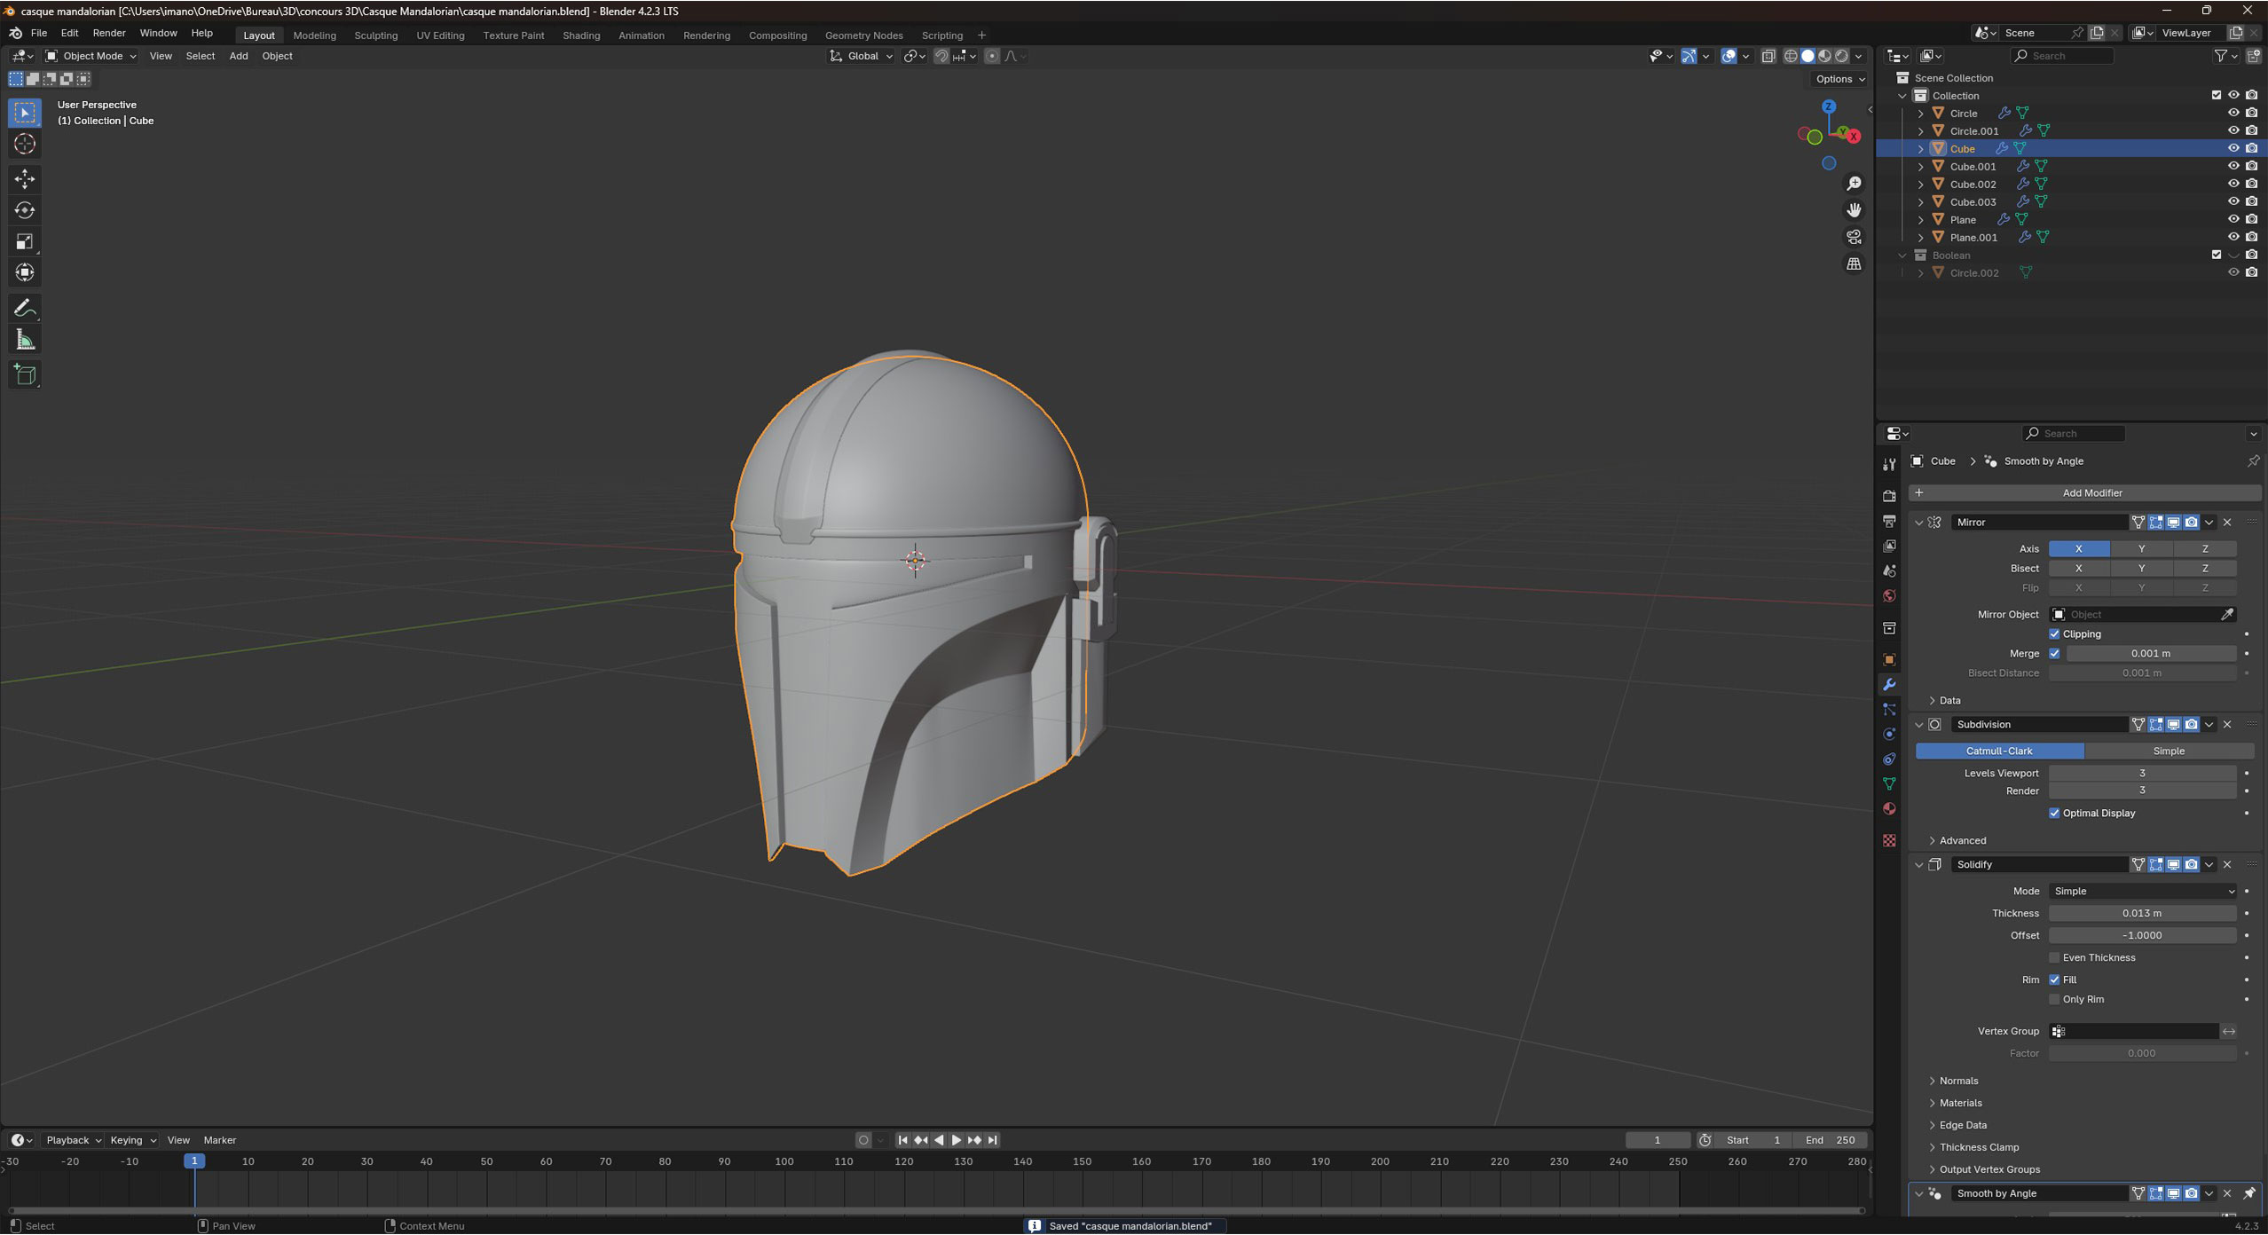Hide Cube.002 in the outliner
This screenshot has height=1235, width=2268.
coord(2233,184)
